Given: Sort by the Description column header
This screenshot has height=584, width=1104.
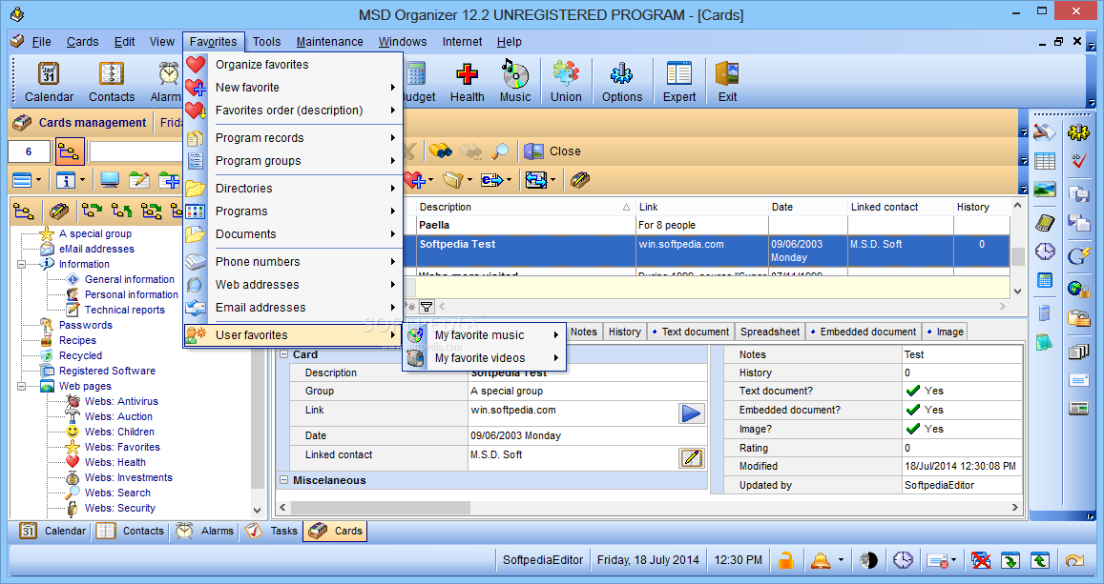Looking at the screenshot, I should 525,207.
